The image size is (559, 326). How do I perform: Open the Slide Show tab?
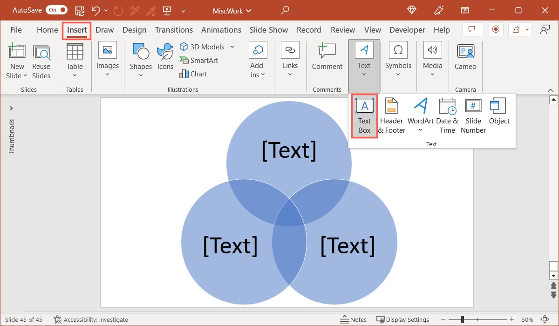coord(269,29)
